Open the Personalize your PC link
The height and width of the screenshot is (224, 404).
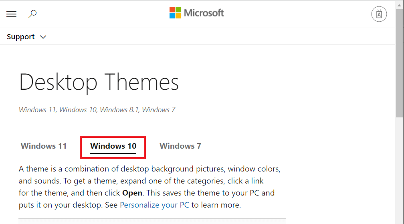tap(154, 205)
